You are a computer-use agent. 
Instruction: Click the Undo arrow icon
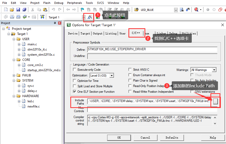(53, 10)
